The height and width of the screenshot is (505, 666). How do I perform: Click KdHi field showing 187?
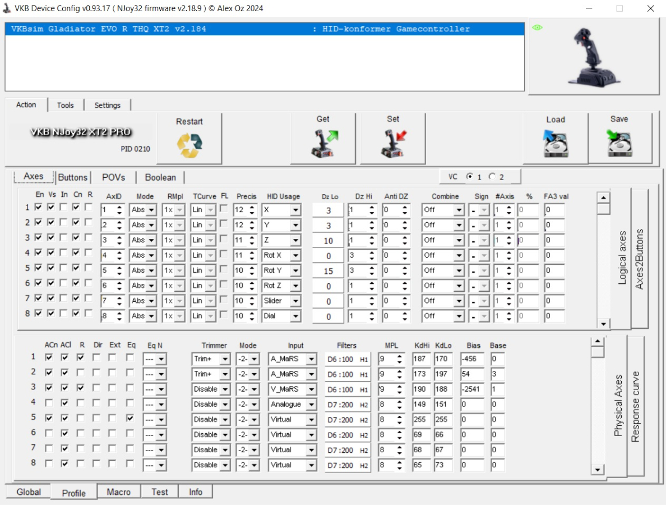tap(422, 359)
